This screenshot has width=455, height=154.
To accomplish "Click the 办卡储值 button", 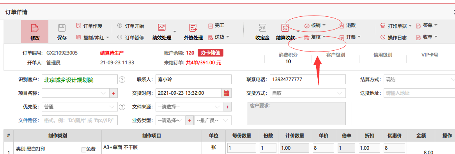I will coord(211,53).
